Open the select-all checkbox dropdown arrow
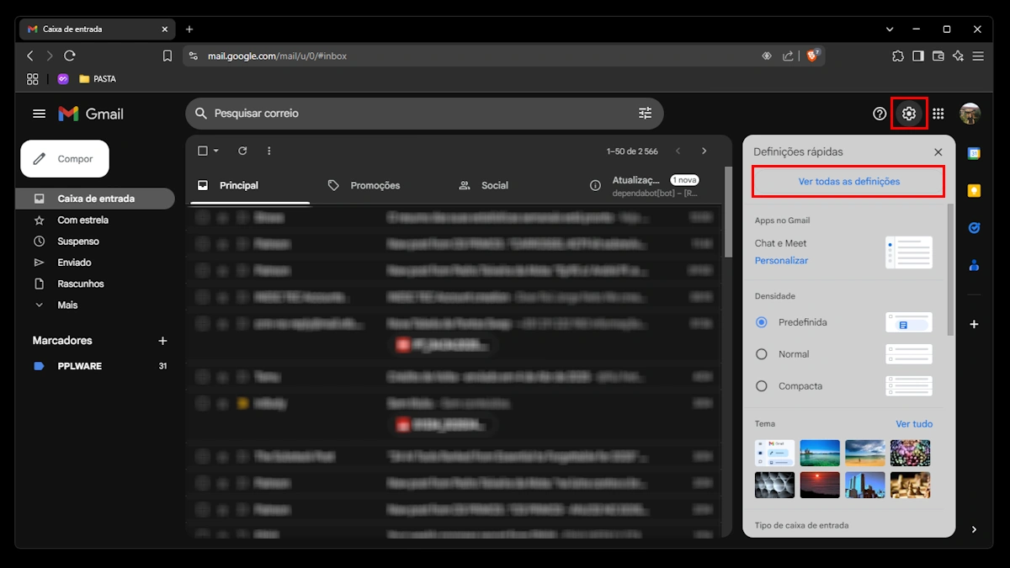 click(x=216, y=151)
